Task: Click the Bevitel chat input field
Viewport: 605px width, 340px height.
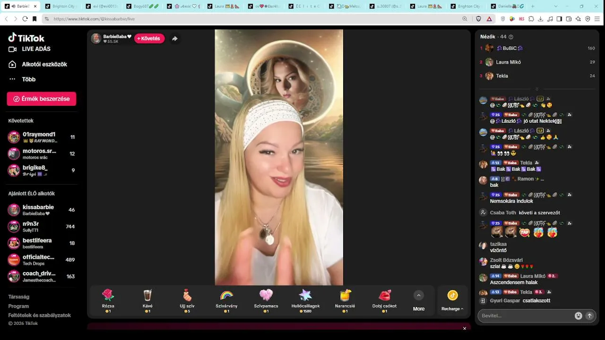Action: [525, 315]
